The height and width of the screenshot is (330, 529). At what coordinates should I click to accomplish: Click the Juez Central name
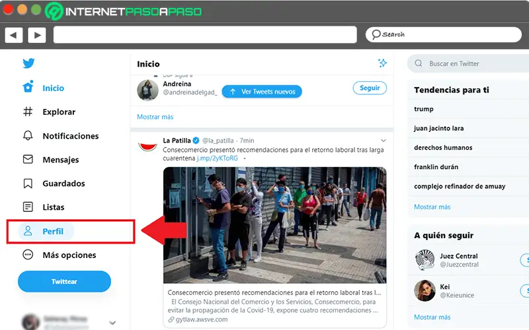point(459,256)
